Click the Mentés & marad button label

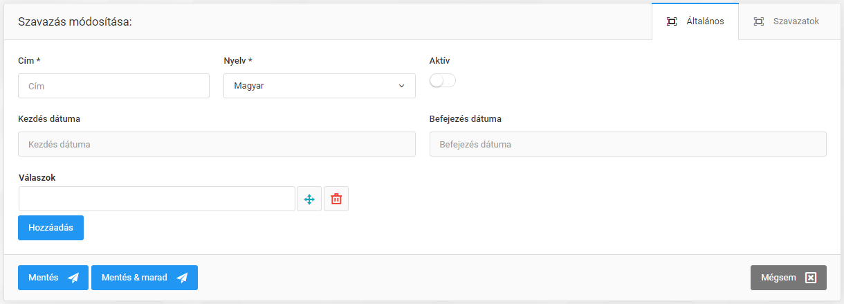pos(134,278)
